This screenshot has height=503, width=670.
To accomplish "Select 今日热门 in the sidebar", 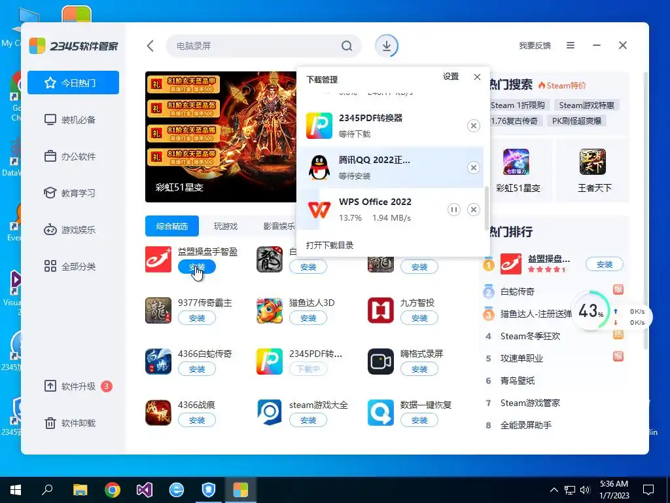I will [73, 83].
